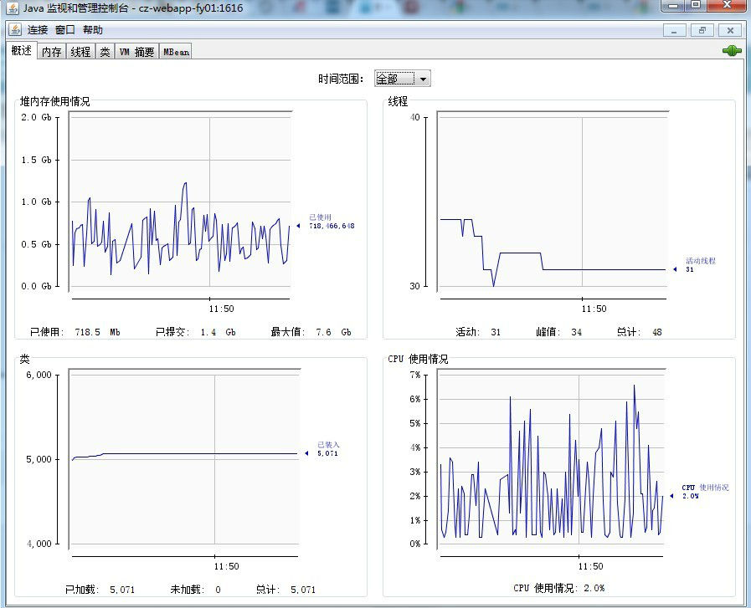Switch to the 线程 tab

[80, 52]
